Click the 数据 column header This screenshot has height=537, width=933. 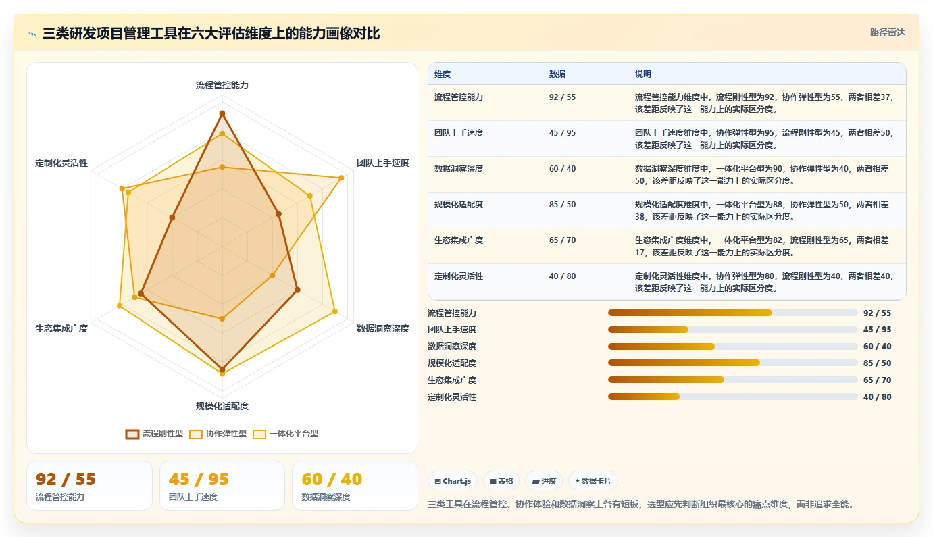coord(557,74)
